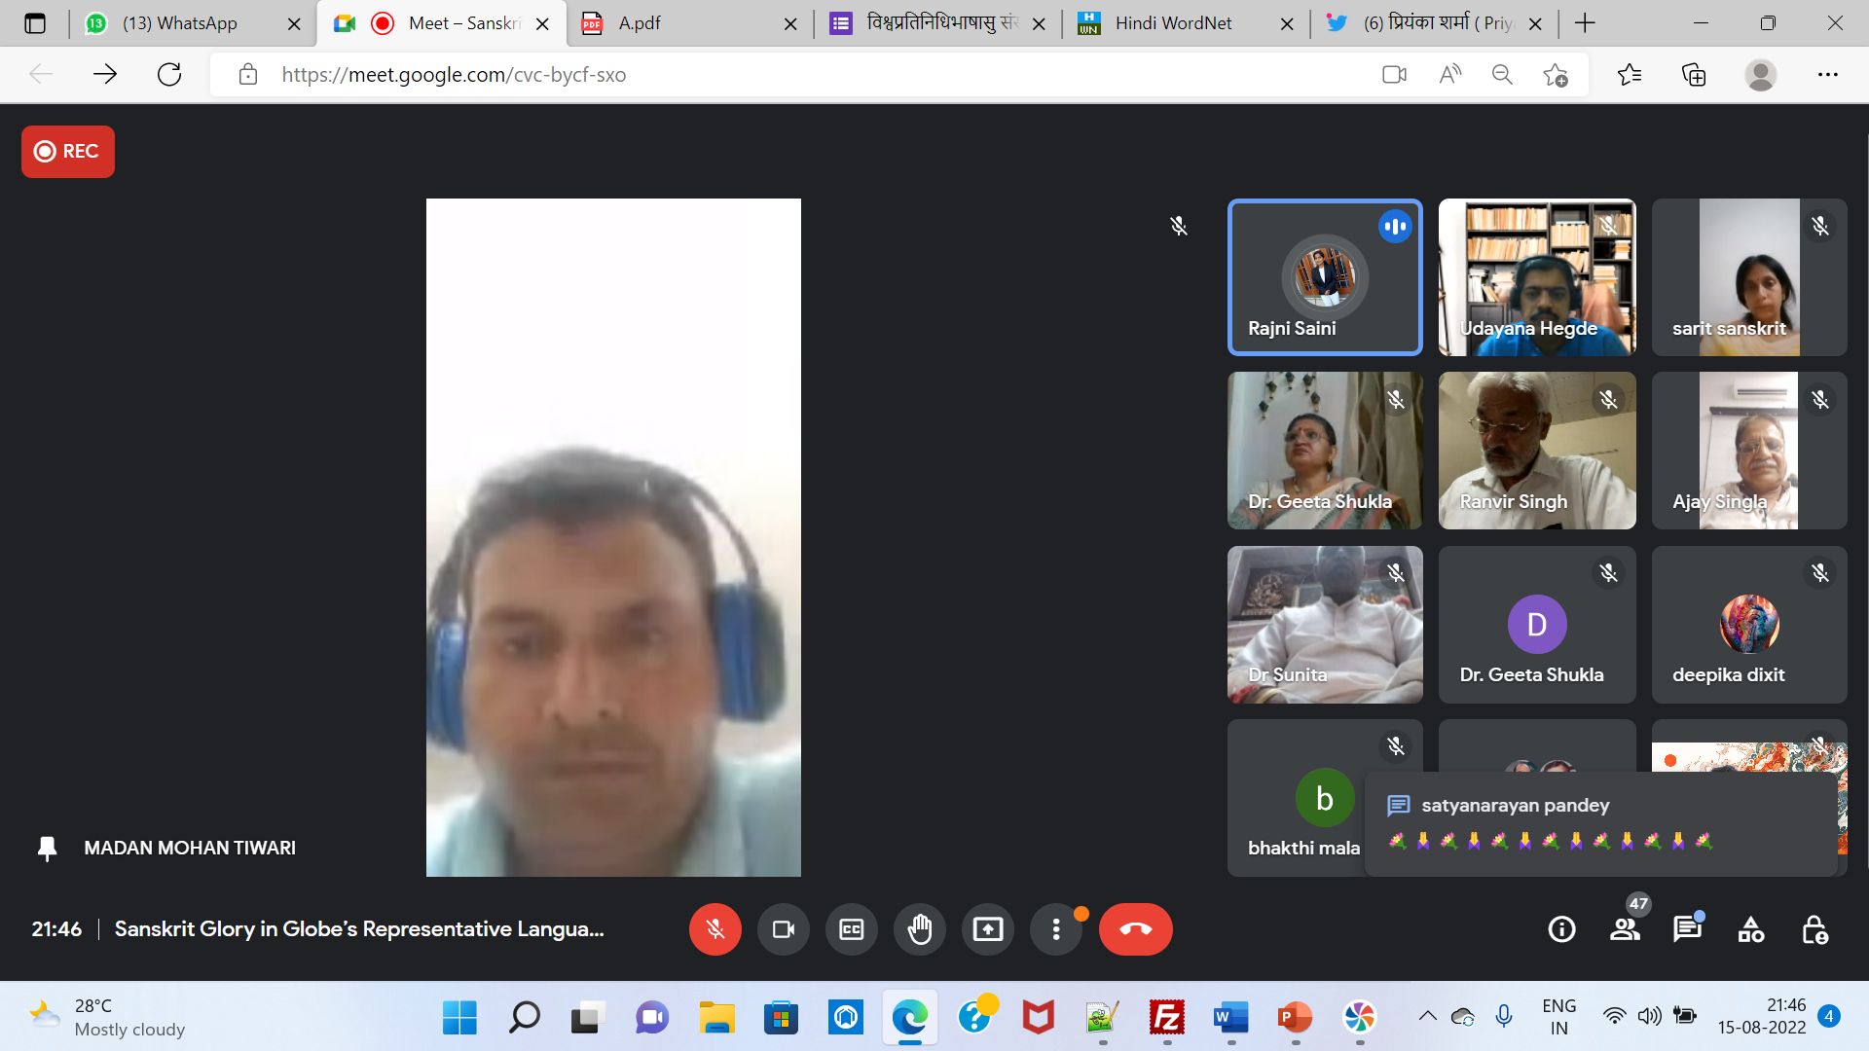Click the red REC recording indicator
The image size is (1869, 1051).
pos(68,151)
